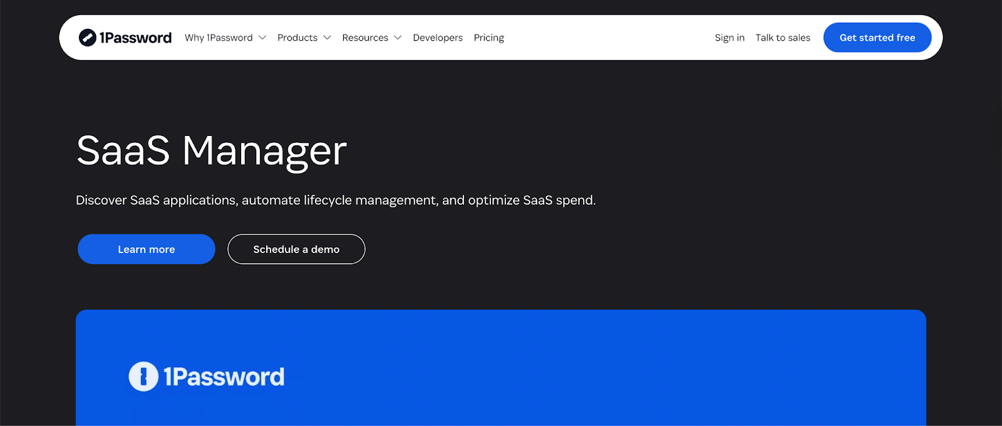Viewport: 1002px width, 426px height.
Task: Click the Get started free button
Action: [x=877, y=38]
